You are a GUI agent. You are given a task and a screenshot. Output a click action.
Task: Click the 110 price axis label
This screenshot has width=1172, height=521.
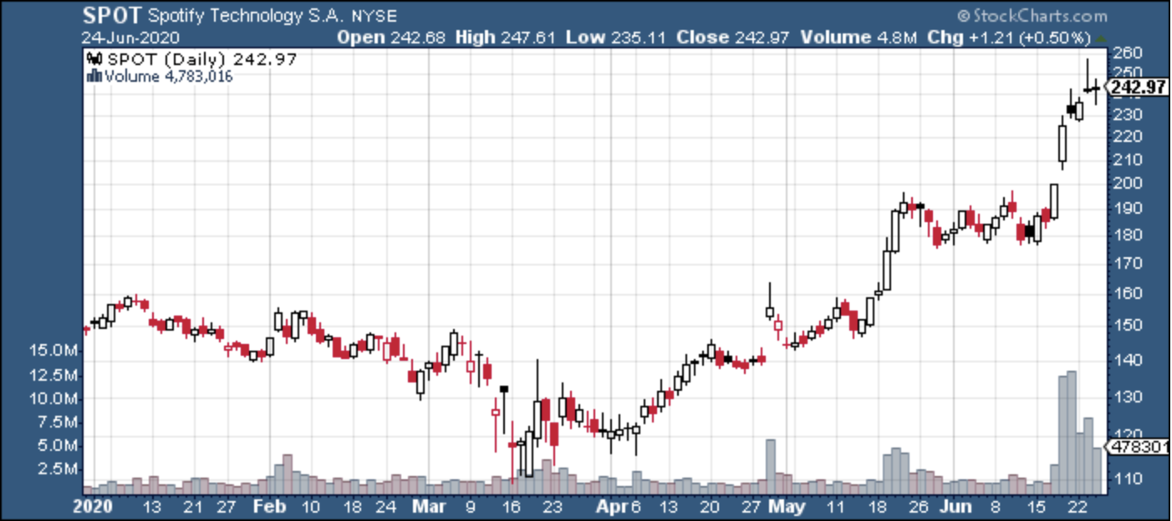pyautogui.click(x=1129, y=480)
